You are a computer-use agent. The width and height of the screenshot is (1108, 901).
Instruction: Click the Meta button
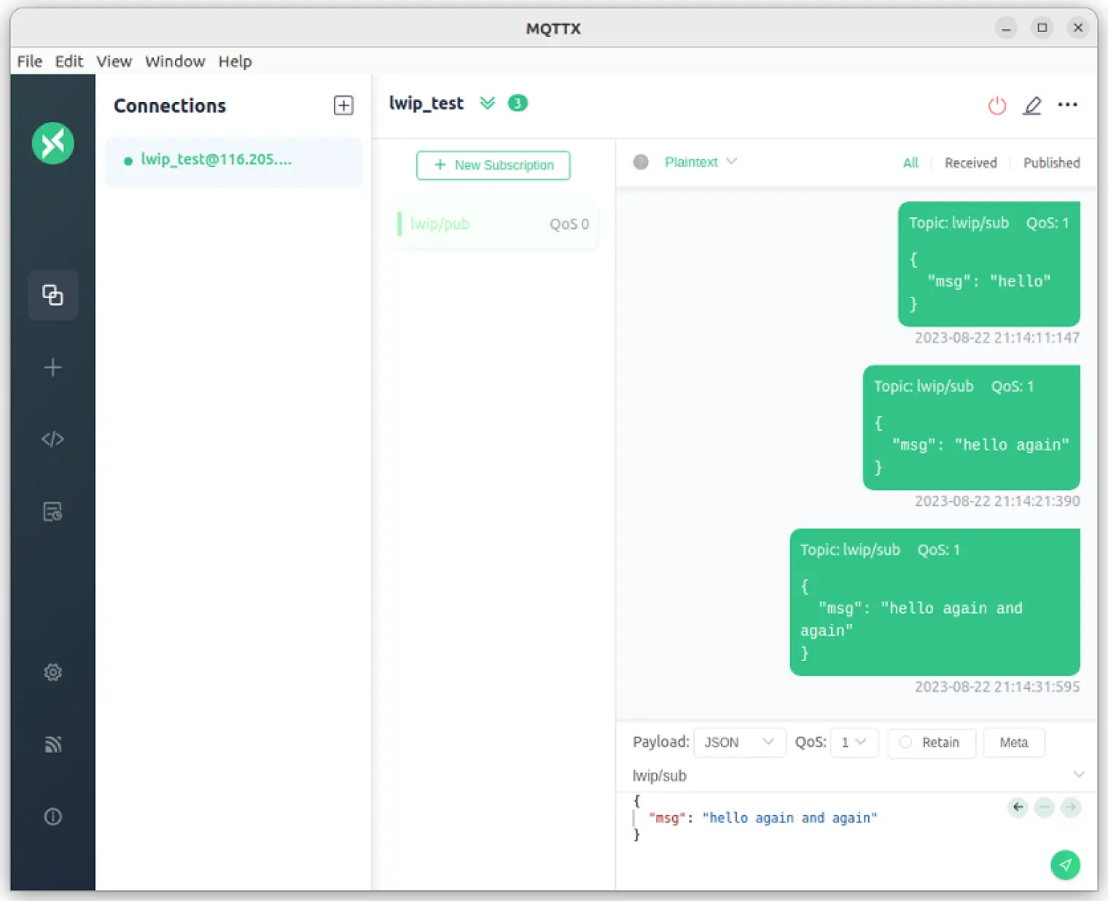coord(1013,742)
